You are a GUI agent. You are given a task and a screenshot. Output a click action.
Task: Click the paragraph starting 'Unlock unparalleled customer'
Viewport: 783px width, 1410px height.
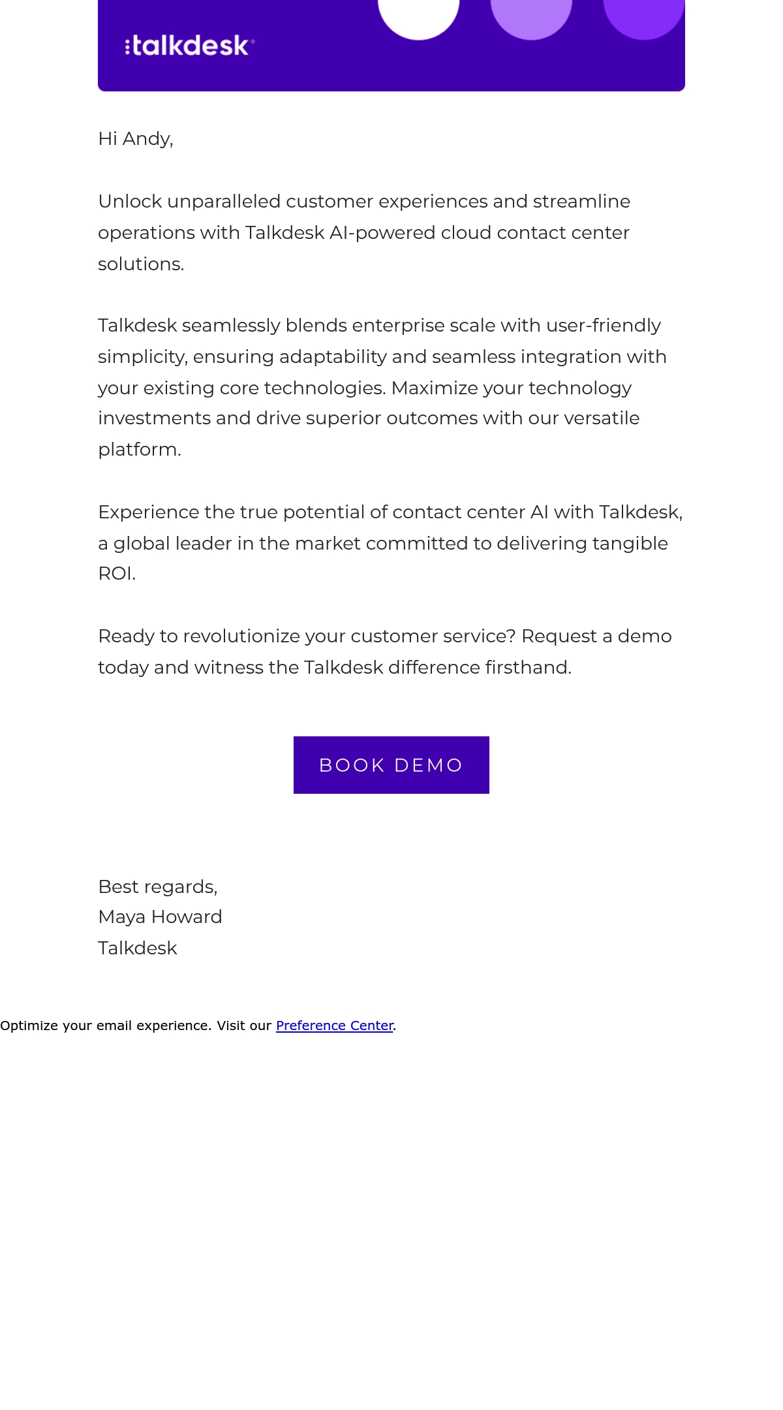[364, 232]
